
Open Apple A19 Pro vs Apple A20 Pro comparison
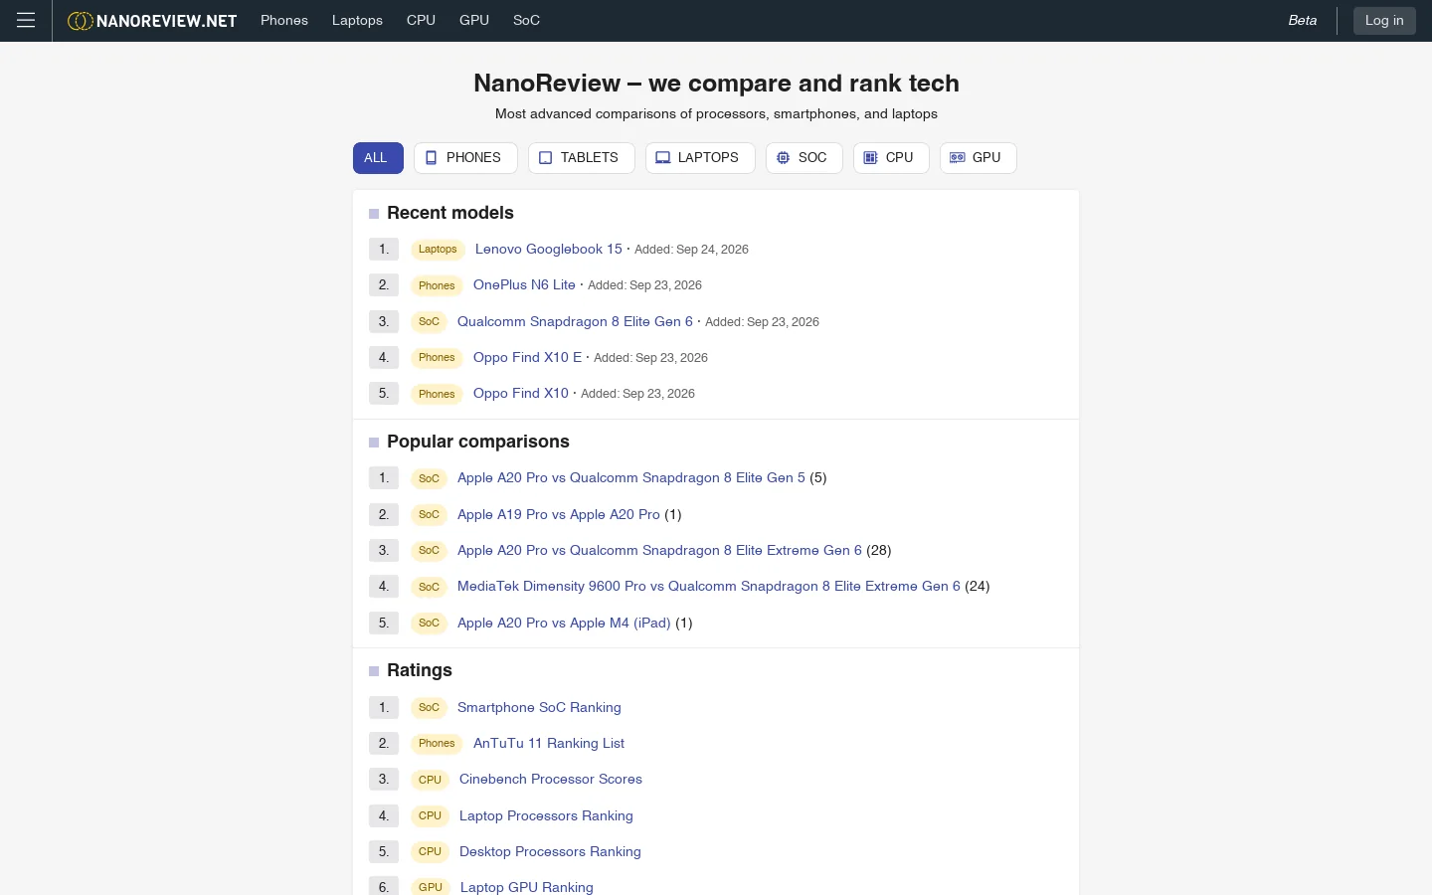559,514
